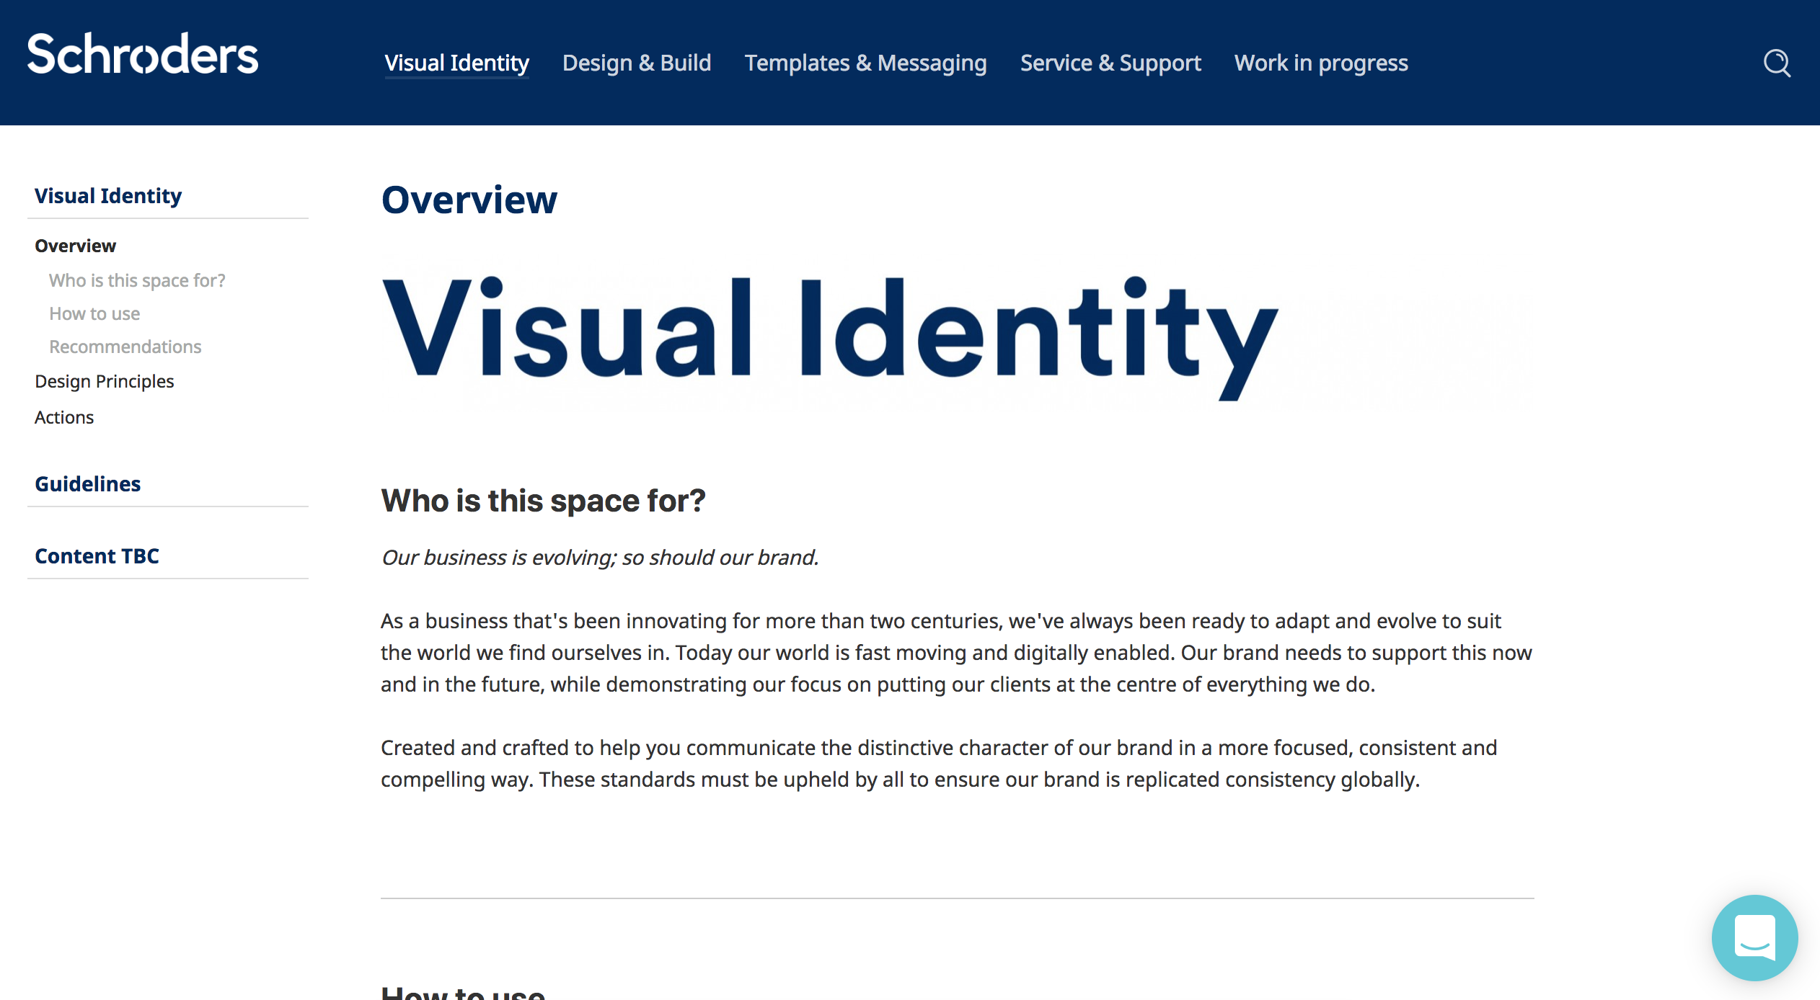Jump to Recommendations sidebar link
This screenshot has width=1820, height=1000.
125,347
